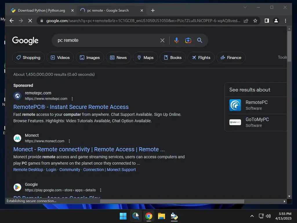Open RemotePC Software knowledge panel entry
The height and width of the screenshot is (223, 297).
[x=256, y=105]
